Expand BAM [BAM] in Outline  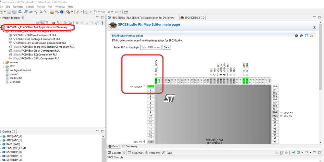pos(0,144)
